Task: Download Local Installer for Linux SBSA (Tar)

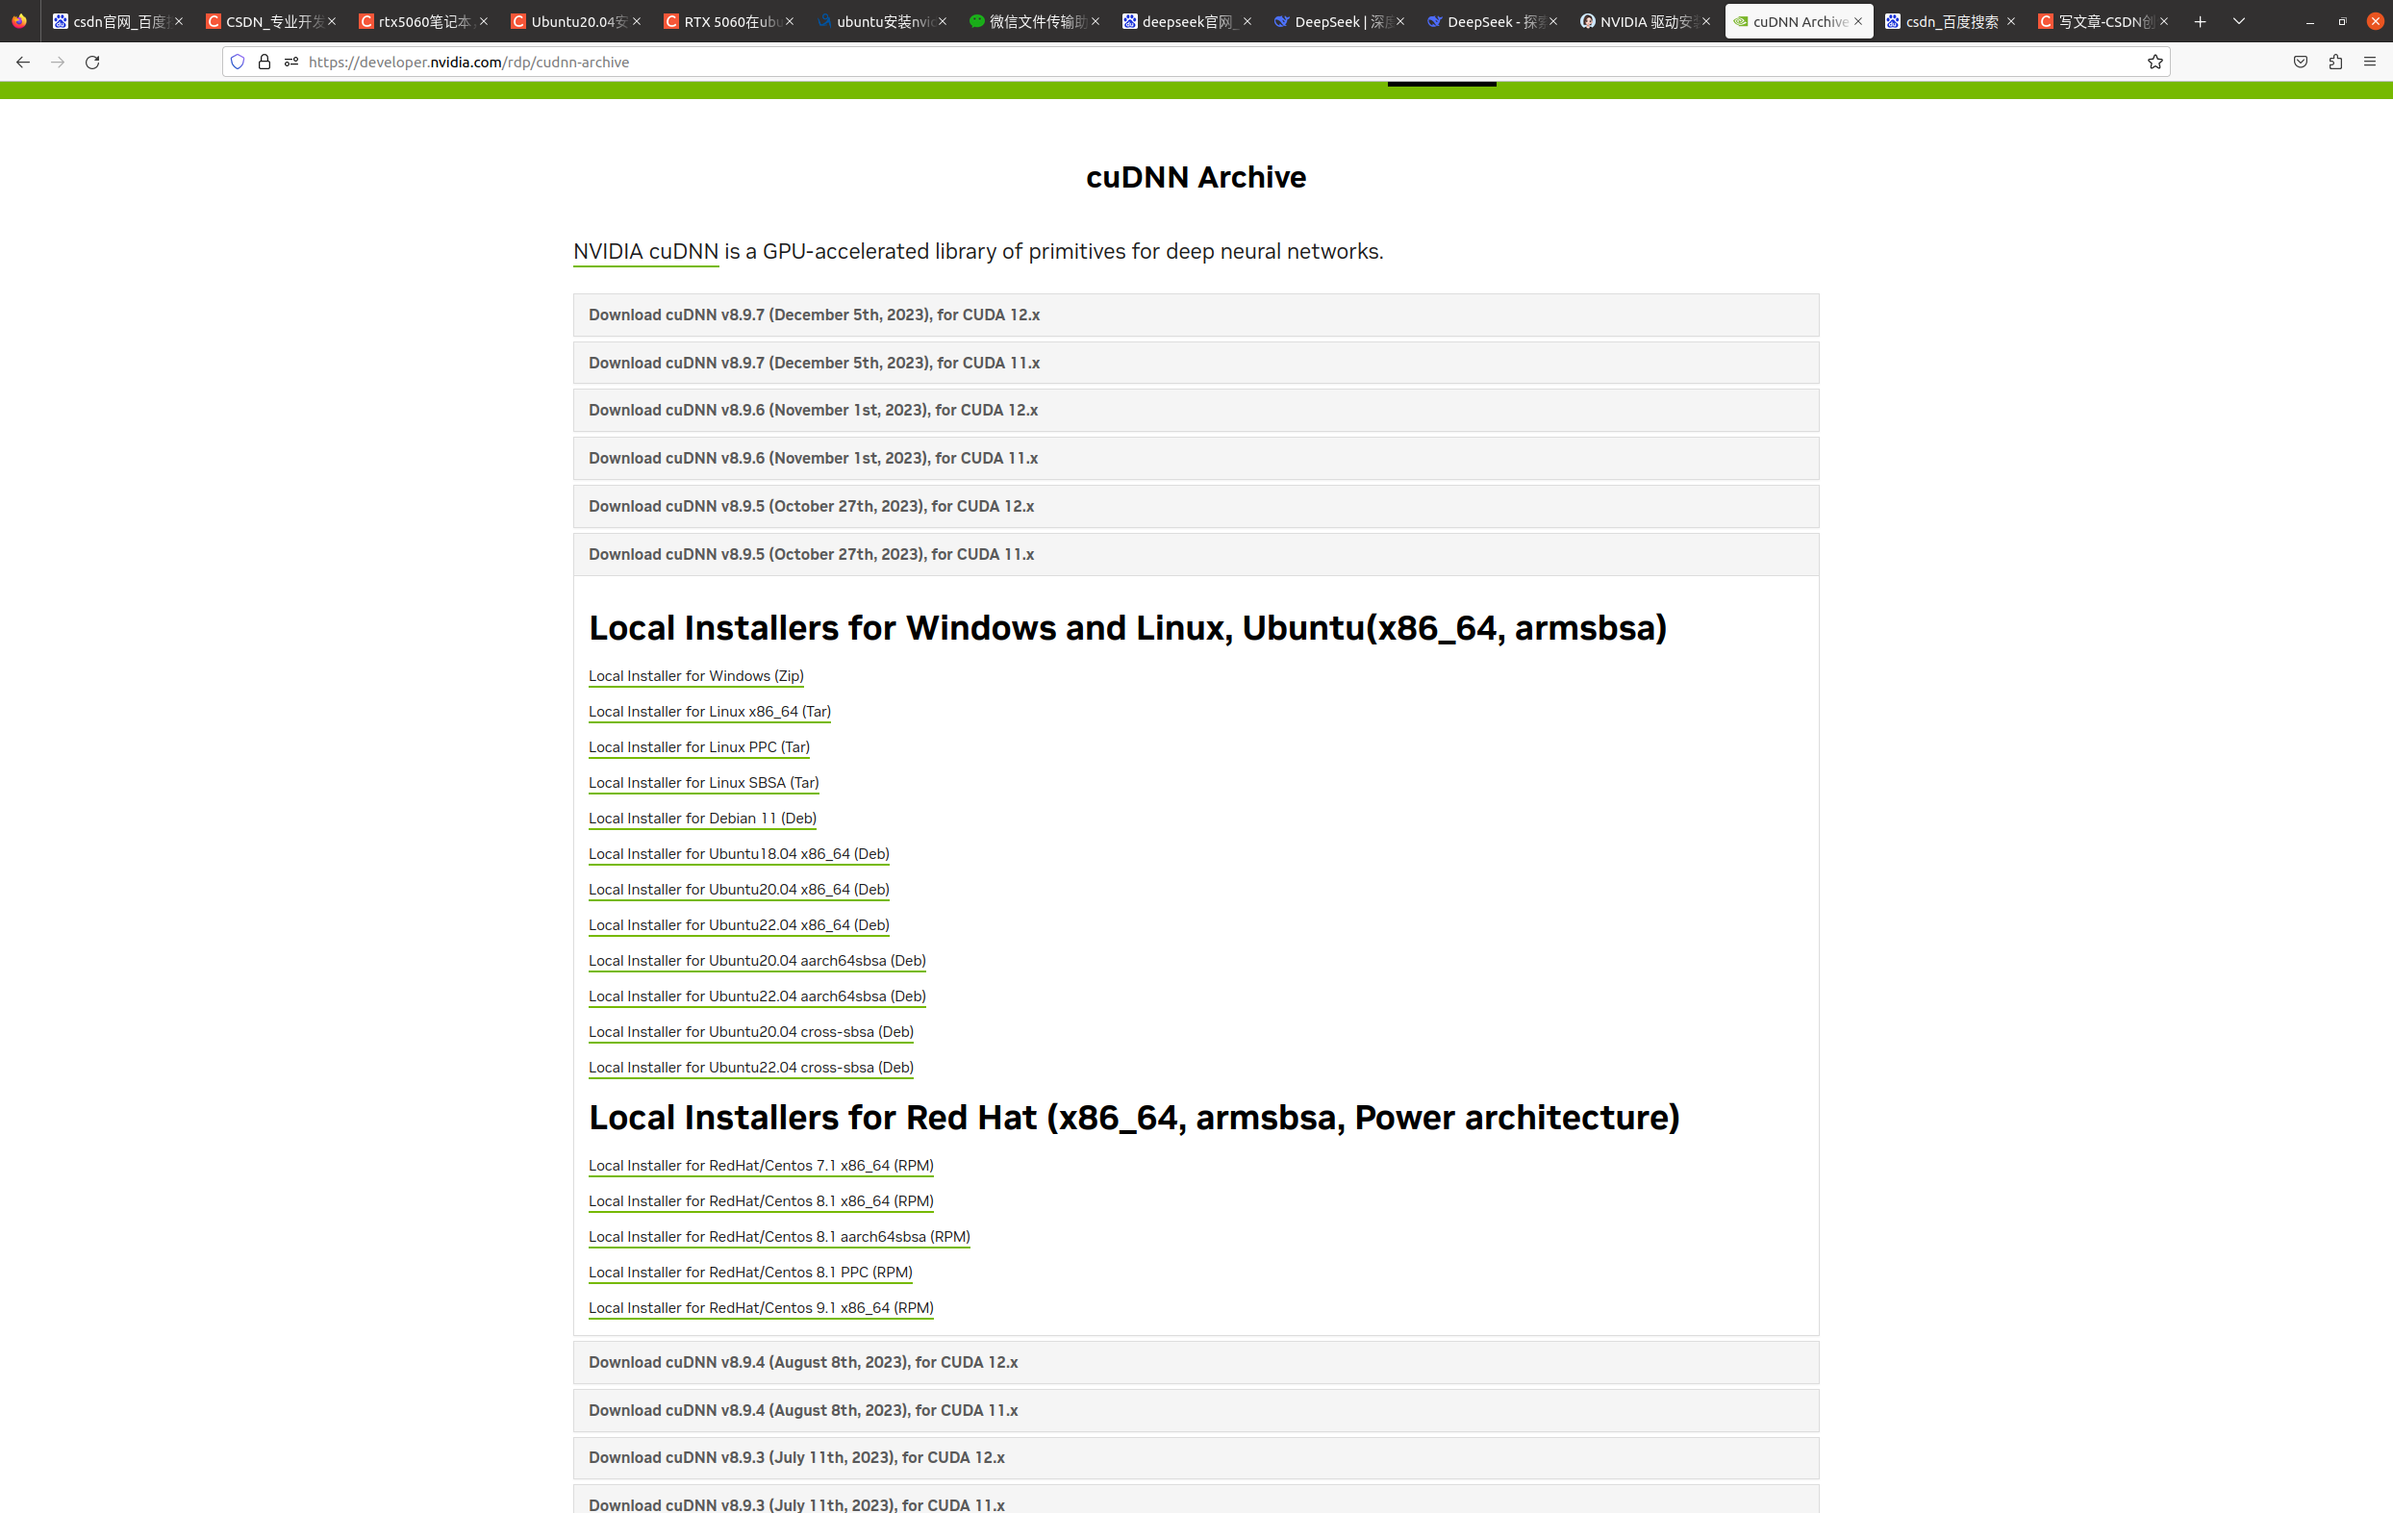Action: click(704, 783)
